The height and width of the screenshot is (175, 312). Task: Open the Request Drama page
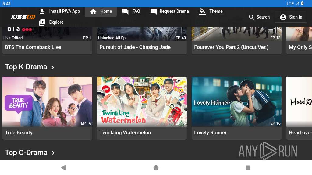point(169,12)
